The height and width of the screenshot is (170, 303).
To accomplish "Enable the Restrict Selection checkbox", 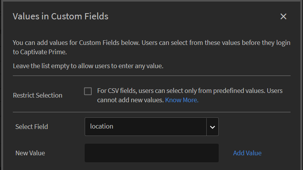I will click(x=88, y=91).
